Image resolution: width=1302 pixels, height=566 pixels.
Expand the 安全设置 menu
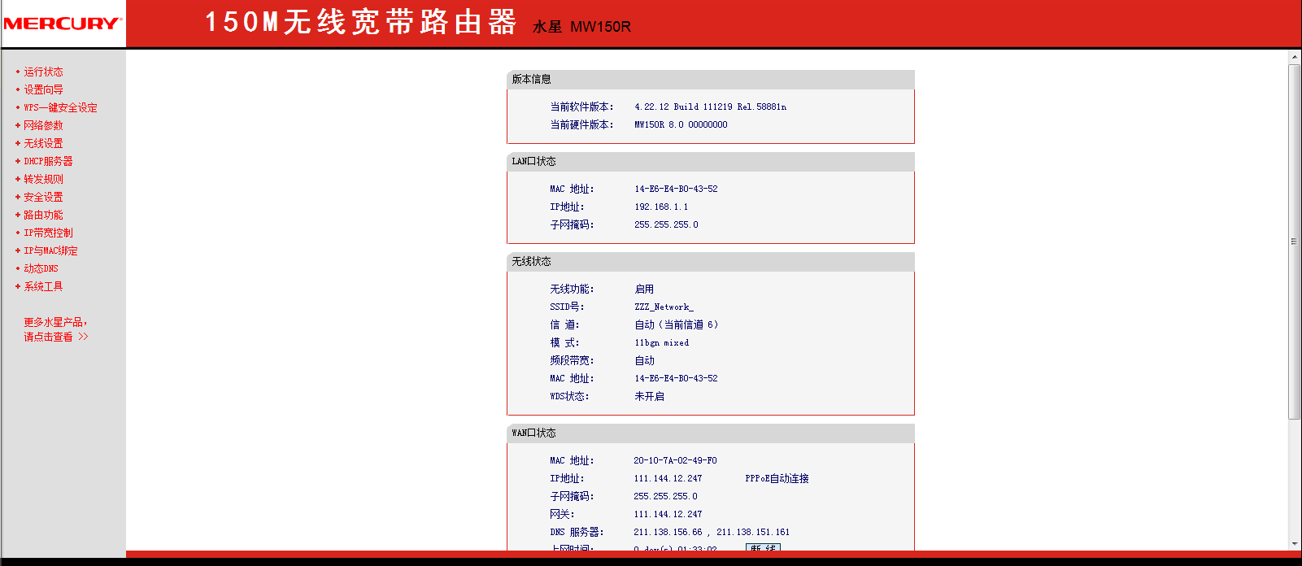pos(43,197)
